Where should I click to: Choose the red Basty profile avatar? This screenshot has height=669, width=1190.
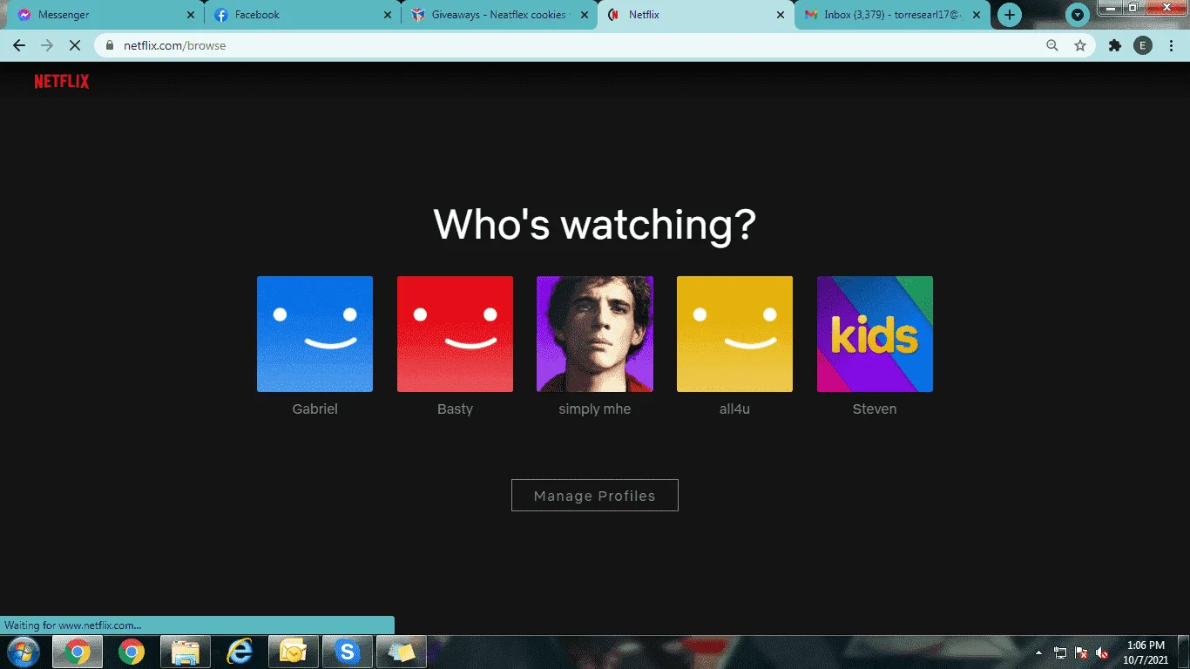455,334
